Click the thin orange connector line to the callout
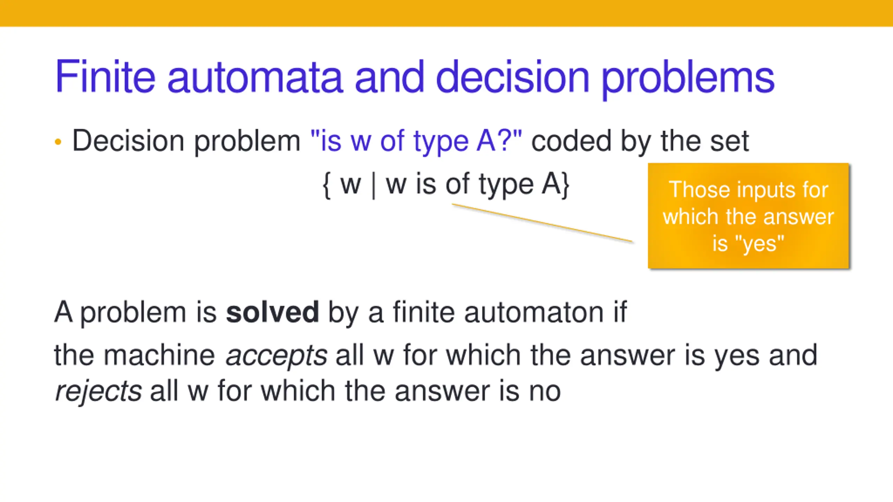893x502 pixels. click(x=542, y=222)
